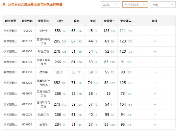
Task: Click total score 263 for 建筑学
Action: (x=59, y=72)
